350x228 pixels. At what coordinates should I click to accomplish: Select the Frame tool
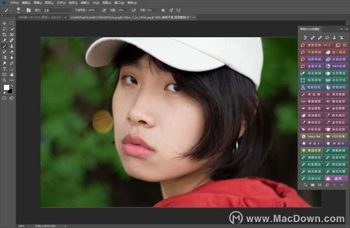click(x=11, y=34)
